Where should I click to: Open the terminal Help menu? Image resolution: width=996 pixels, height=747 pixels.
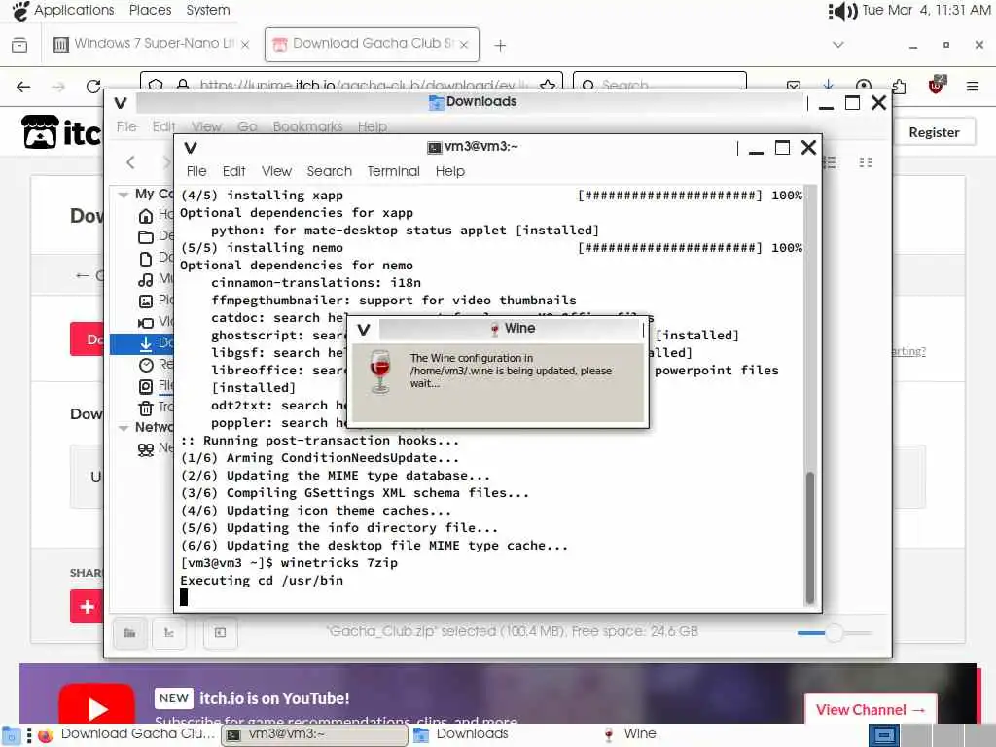tap(449, 171)
